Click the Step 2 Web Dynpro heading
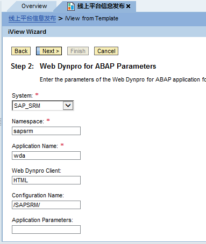This screenshot has height=244, width=206. tap(83, 66)
